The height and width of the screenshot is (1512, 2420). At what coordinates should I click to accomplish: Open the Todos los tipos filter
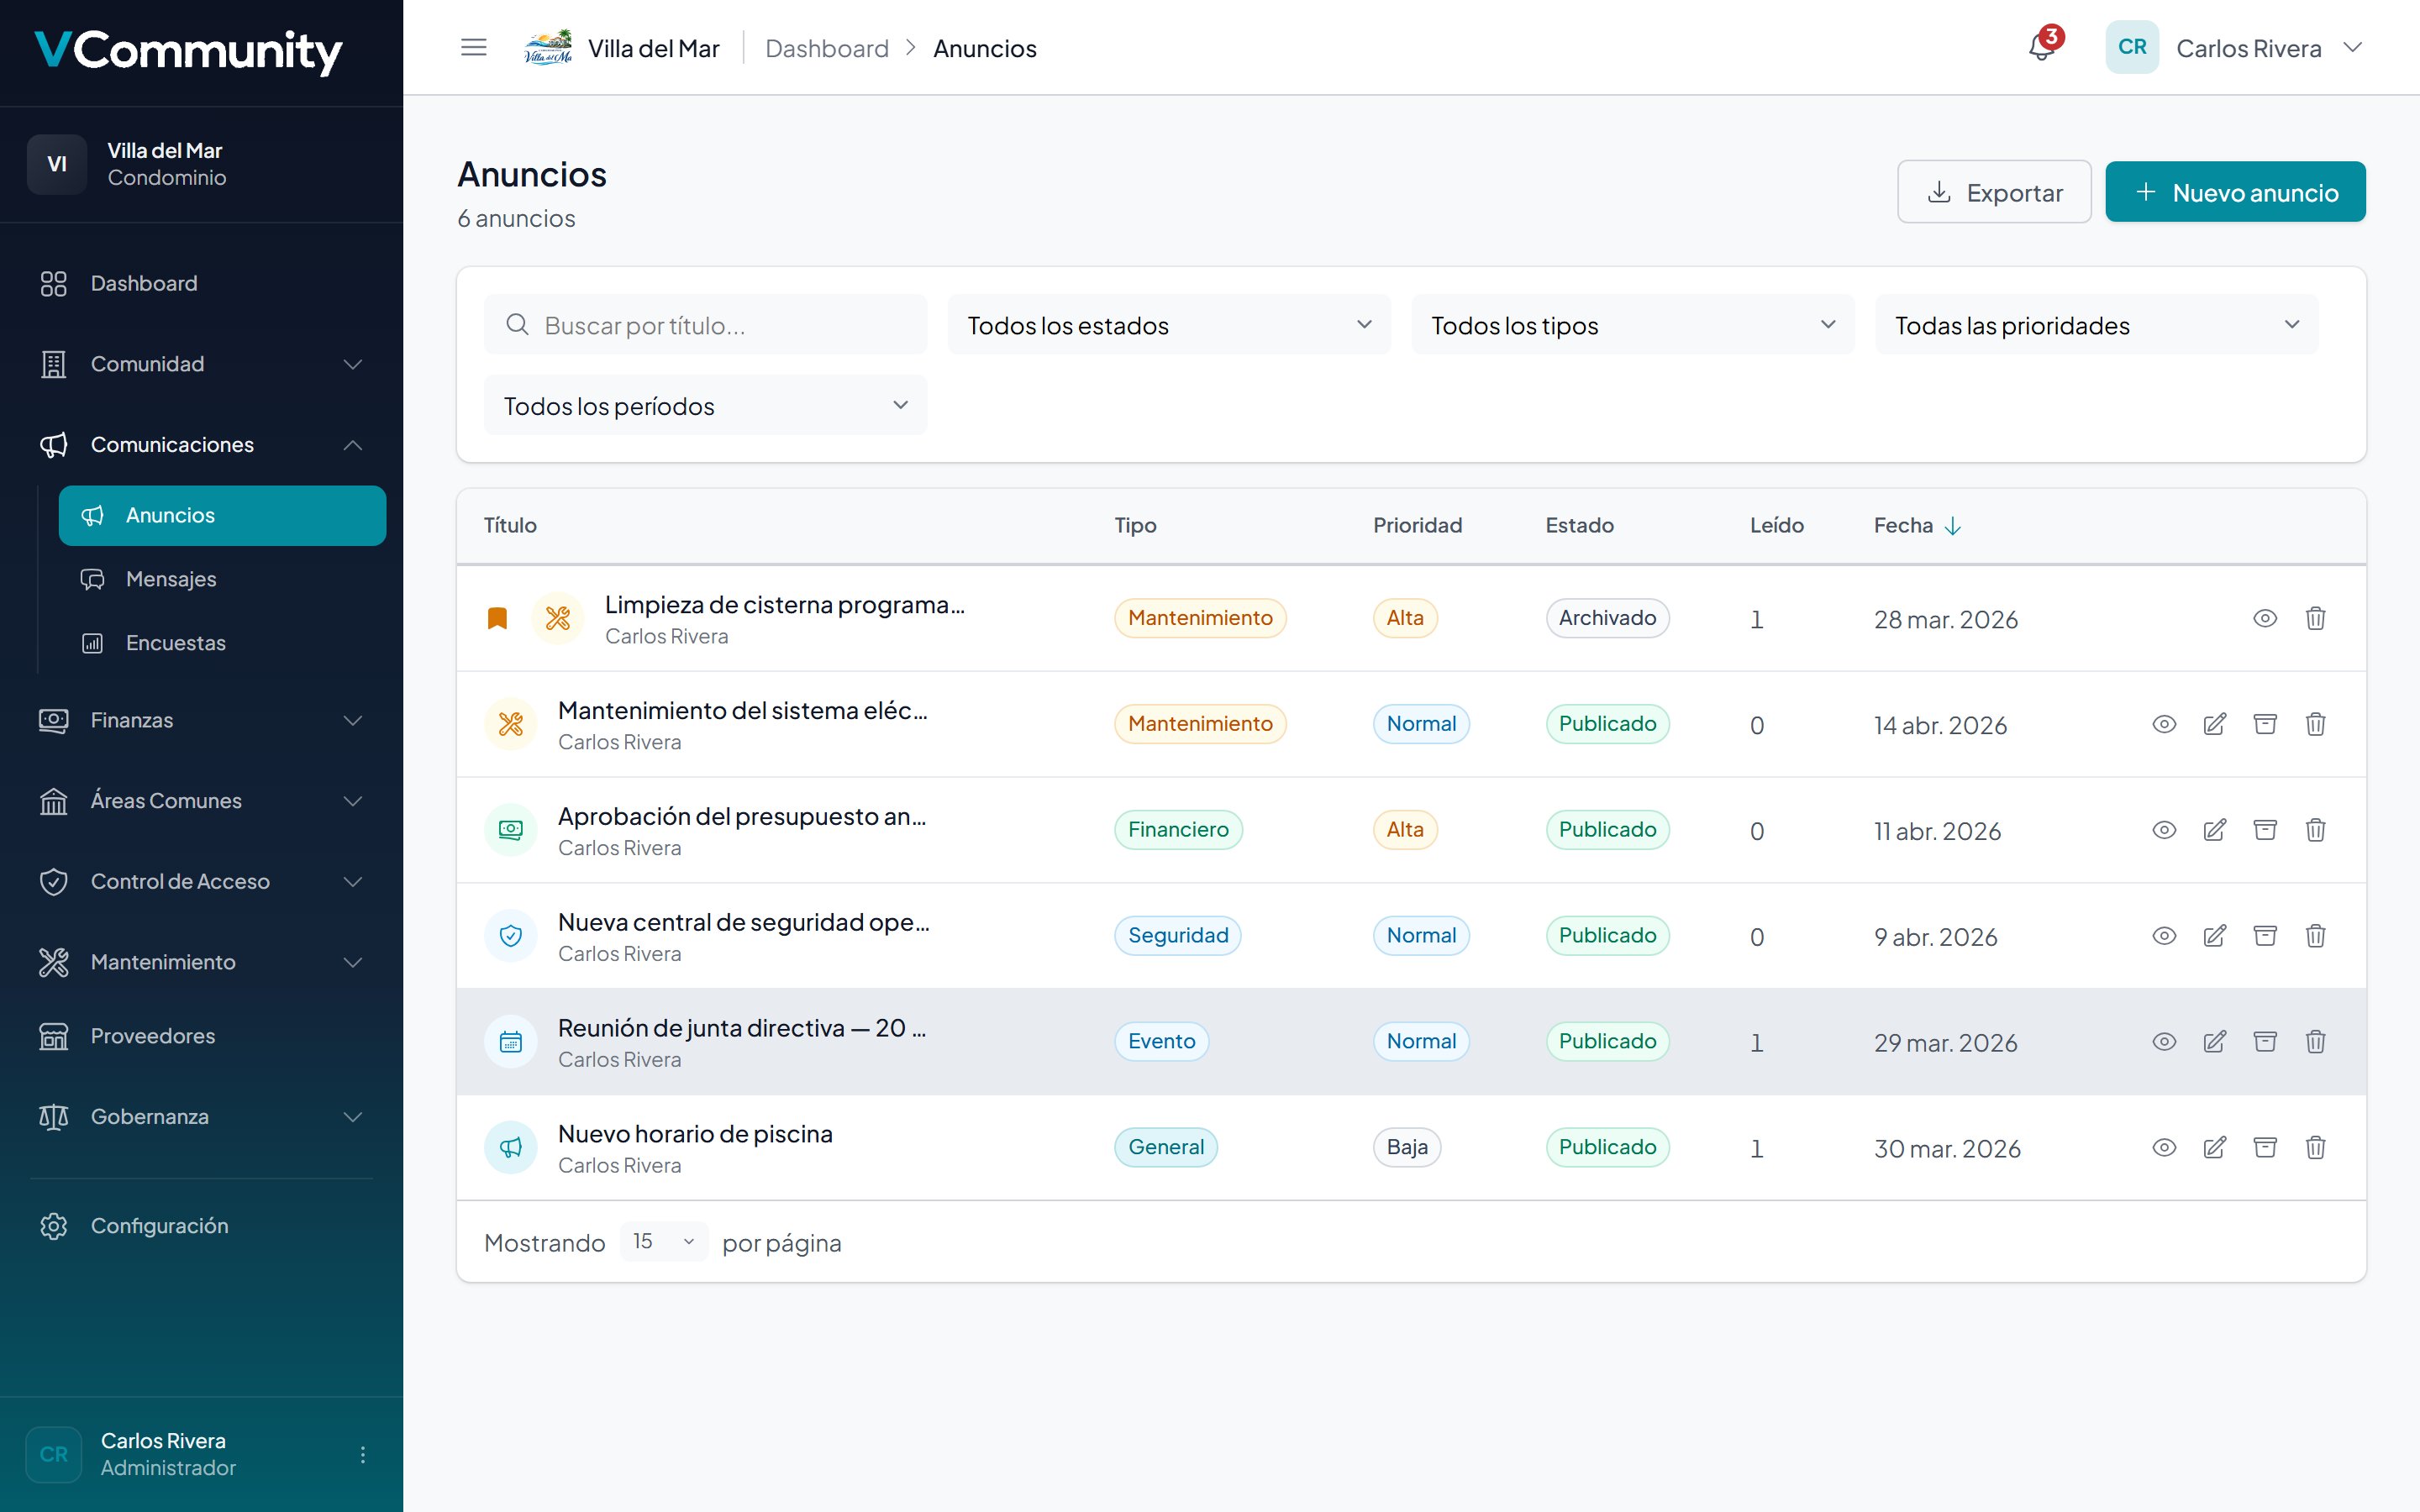pyautogui.click(x=1632, y=325)
